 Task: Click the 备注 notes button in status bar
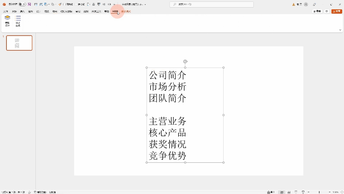click(x=271, y=192)
